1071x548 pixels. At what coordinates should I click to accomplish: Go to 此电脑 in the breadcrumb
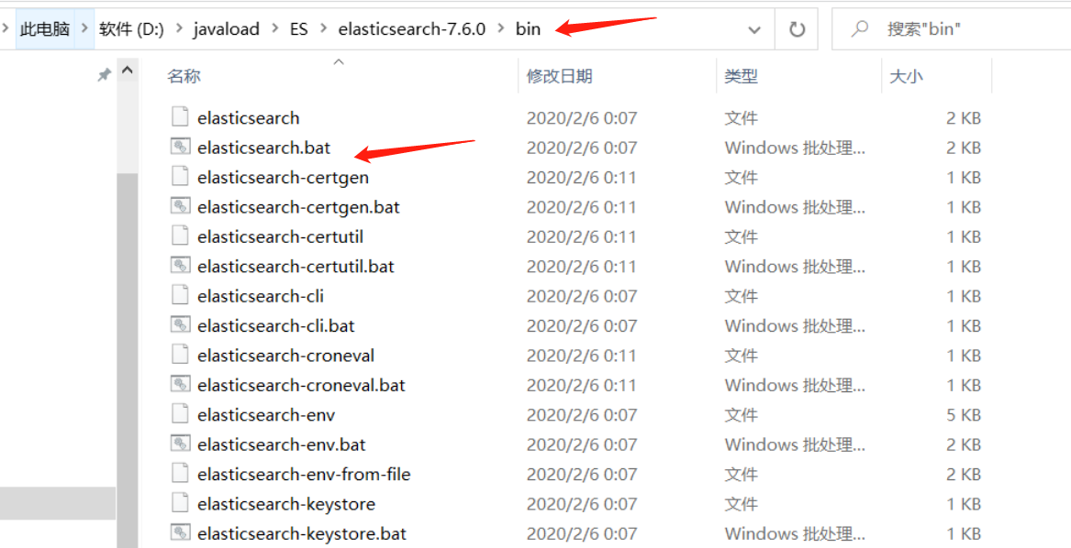coord(45,28)
